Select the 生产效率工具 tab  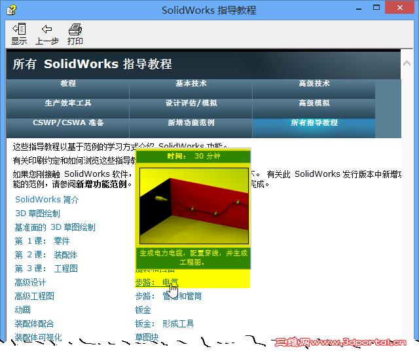click(68, 109)
